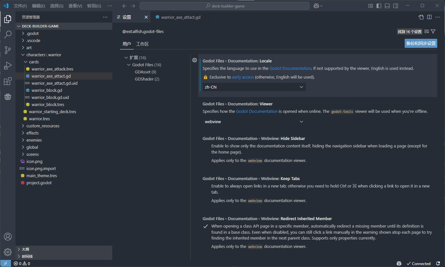
Task: Open the Source Control view
Action: pos(8,50)
